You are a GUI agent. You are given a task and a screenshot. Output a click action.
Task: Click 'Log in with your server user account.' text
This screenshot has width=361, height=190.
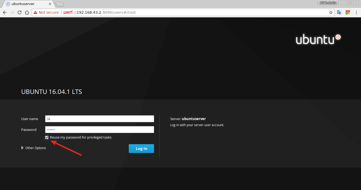197,125
